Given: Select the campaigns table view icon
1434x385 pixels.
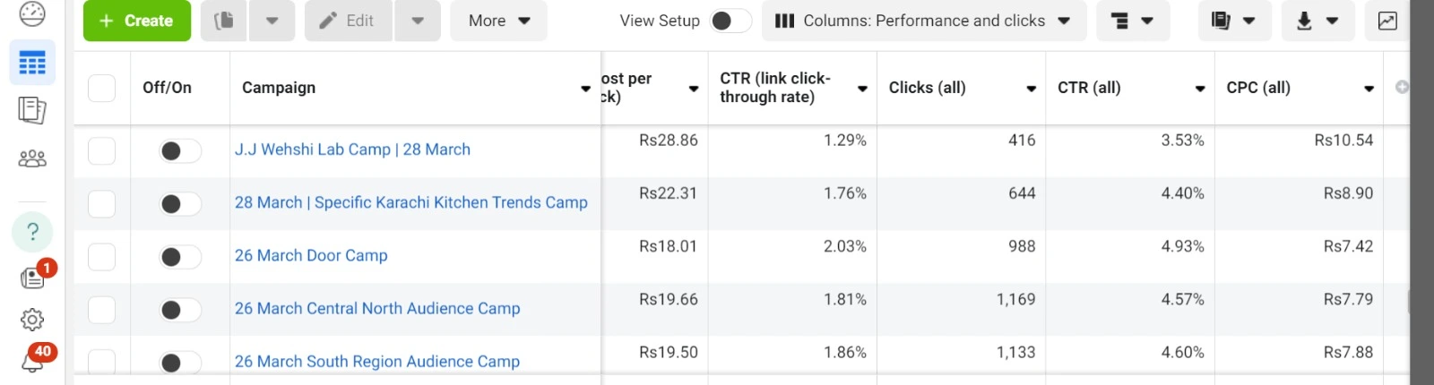Looking at the screenshot, I should (32, 63).
